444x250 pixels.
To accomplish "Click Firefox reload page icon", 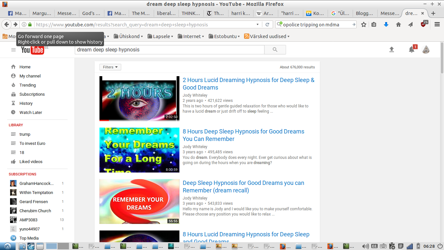I will coord(267,24).
